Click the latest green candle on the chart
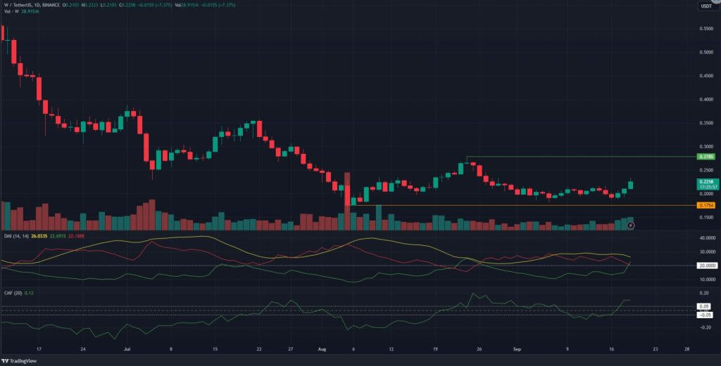Image resolution: width=721 pixels, height=366 pixels. 630,185
